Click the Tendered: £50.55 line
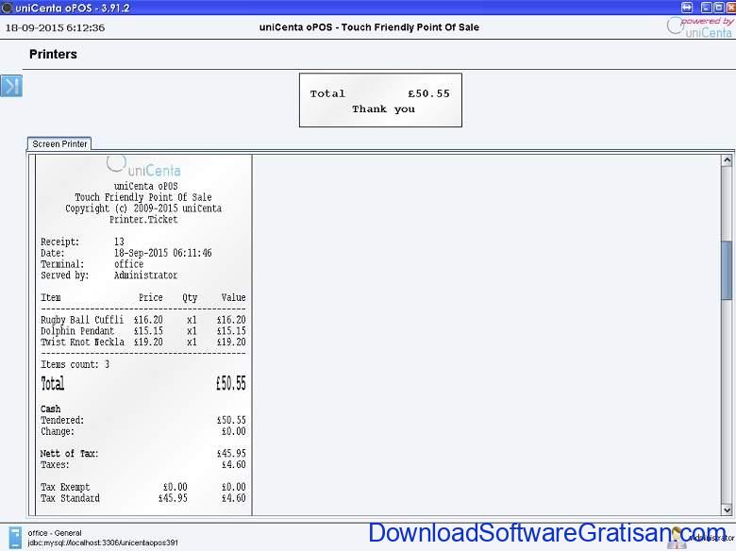736x551 pixels. coord(143,420)
